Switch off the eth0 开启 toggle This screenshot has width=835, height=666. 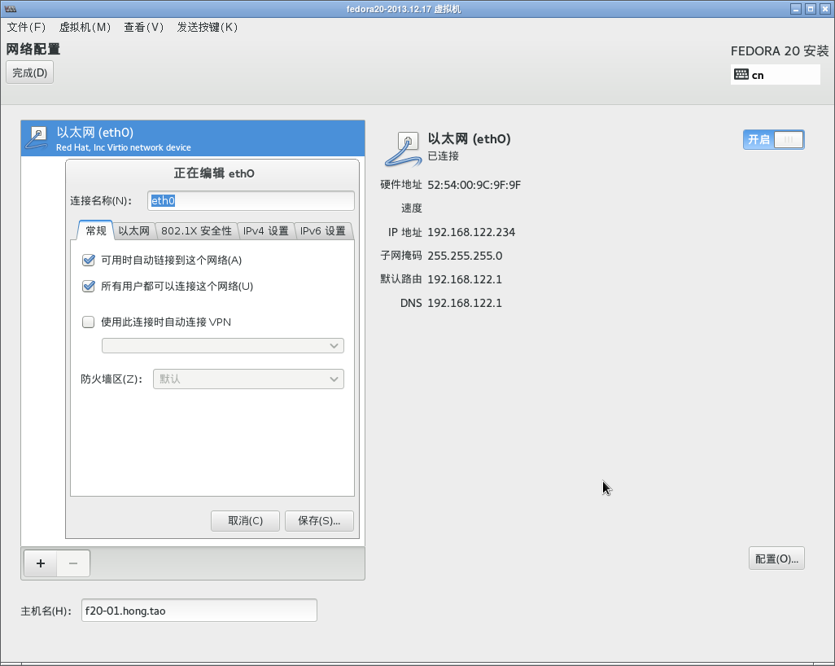[773, 139]
